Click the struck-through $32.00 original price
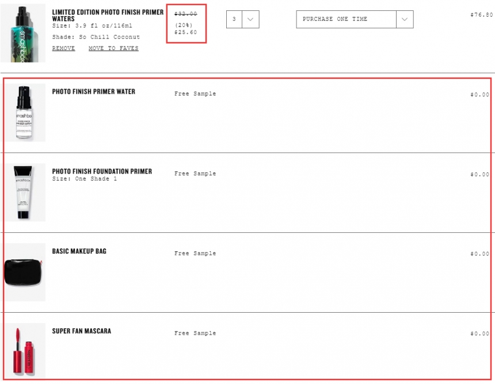This screenshot has width=495, height=384. coord(185,14)
